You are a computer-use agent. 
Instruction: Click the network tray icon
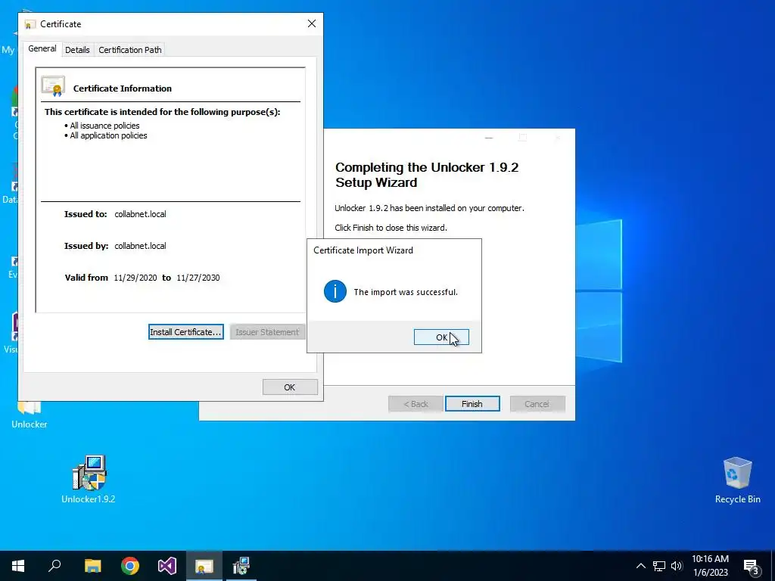659,566
